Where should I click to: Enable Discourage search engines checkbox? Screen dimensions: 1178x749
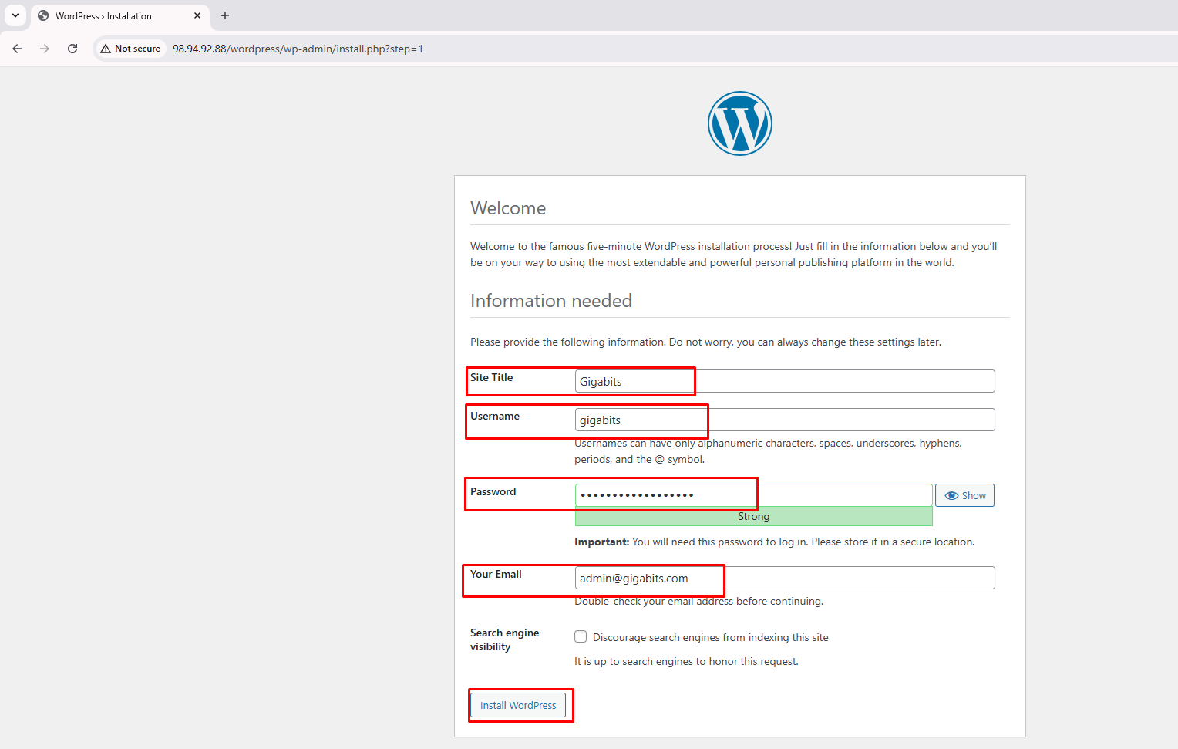(581, 636)
